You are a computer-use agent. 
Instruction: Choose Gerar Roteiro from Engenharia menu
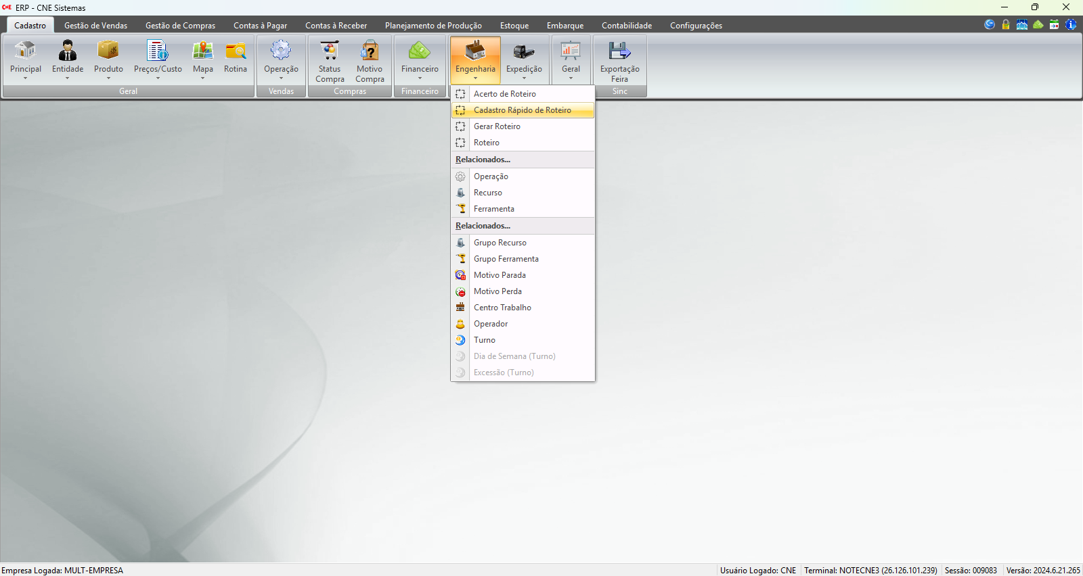497,126
